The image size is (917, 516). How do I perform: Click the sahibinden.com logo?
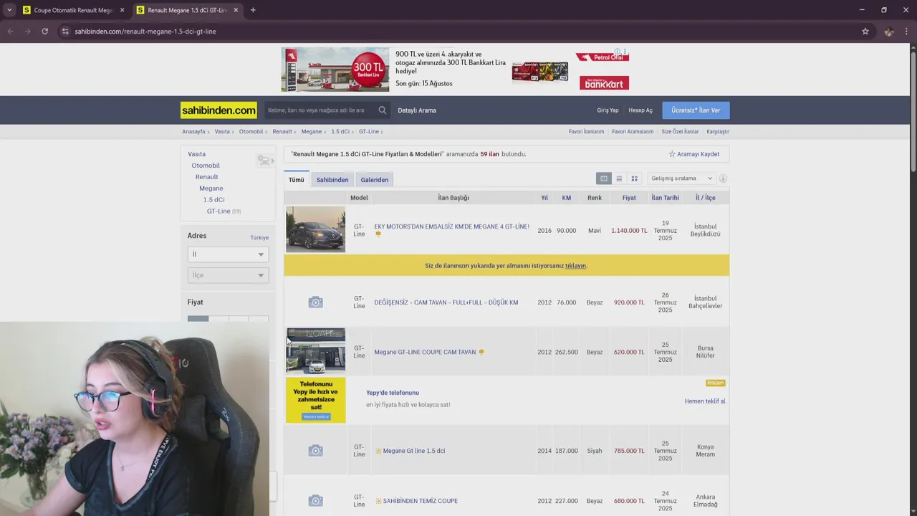[219, 110]
